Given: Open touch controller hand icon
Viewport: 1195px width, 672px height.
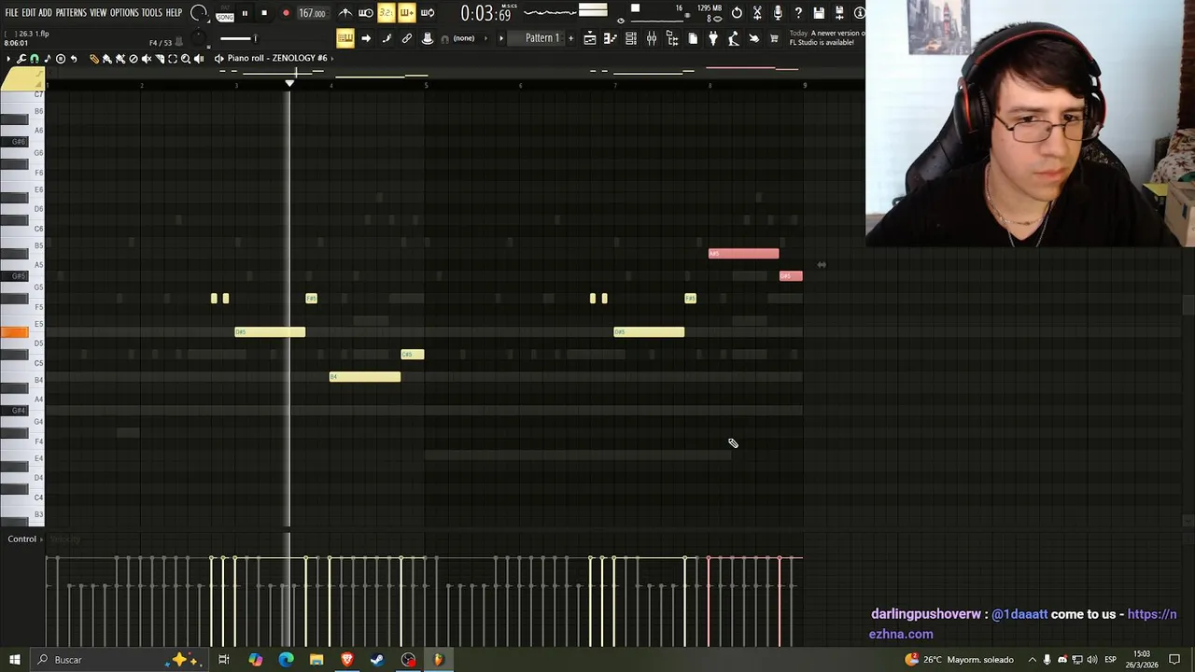Looking at the screenshot, I should point(754,38).
